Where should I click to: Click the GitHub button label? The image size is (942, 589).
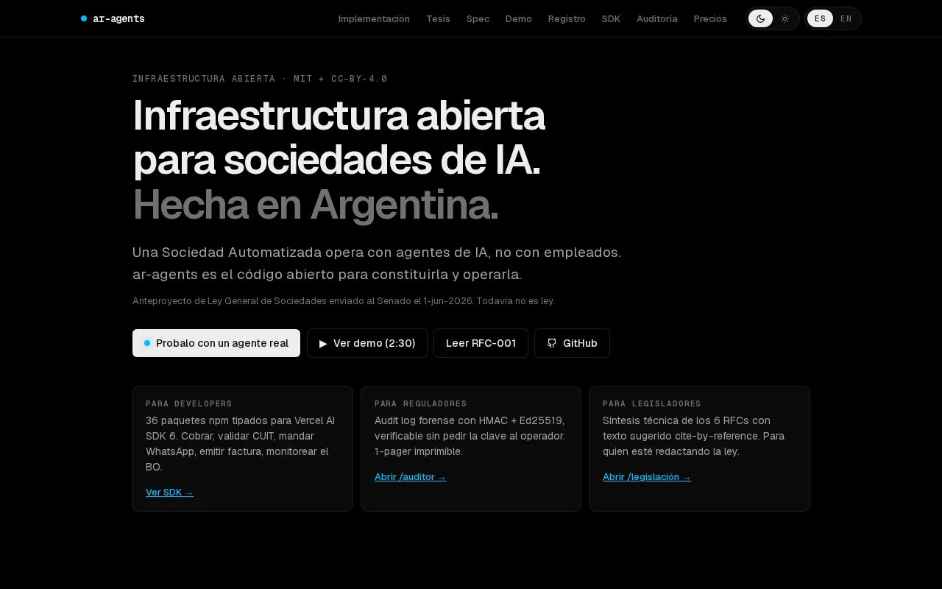click(x=580, y=343)
